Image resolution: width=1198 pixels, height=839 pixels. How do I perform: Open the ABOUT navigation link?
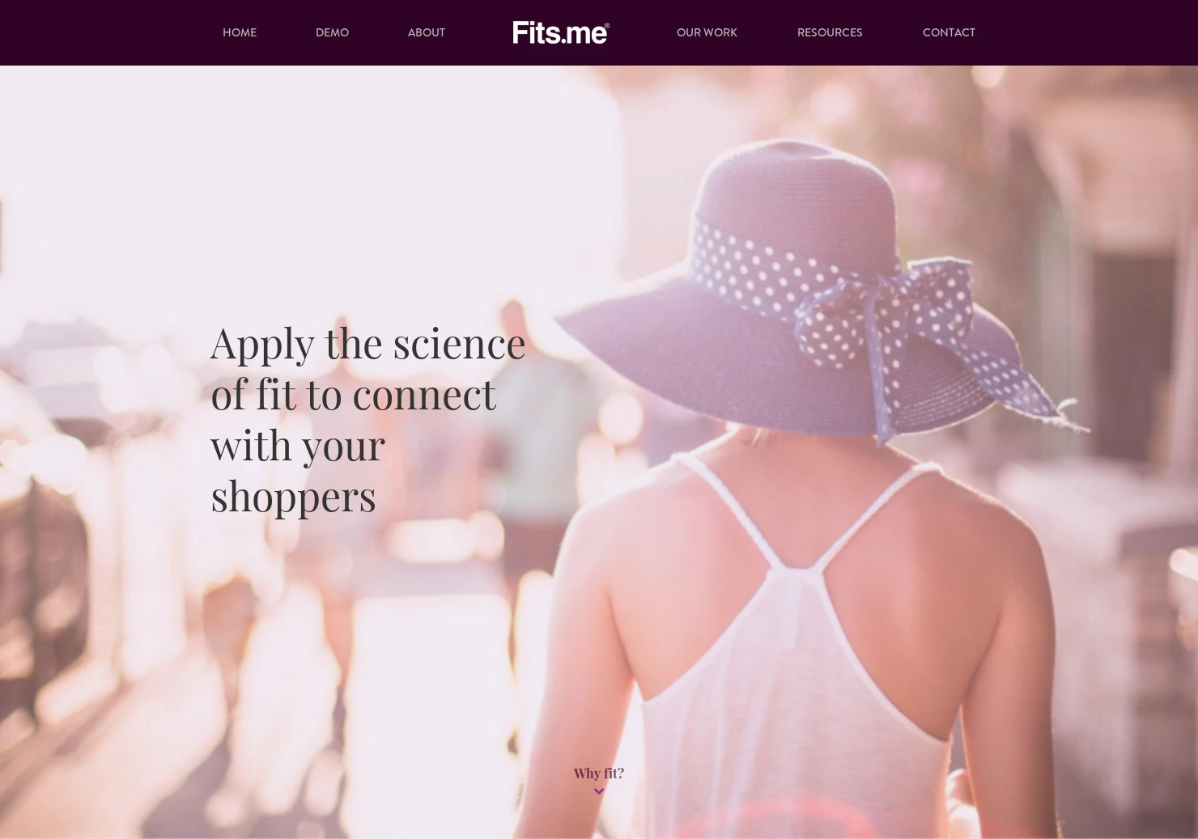tap(427, 33)
